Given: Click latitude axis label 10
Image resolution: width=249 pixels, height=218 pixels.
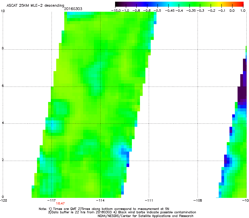Looking at the screenshot, I should click(x=3, y=11).
